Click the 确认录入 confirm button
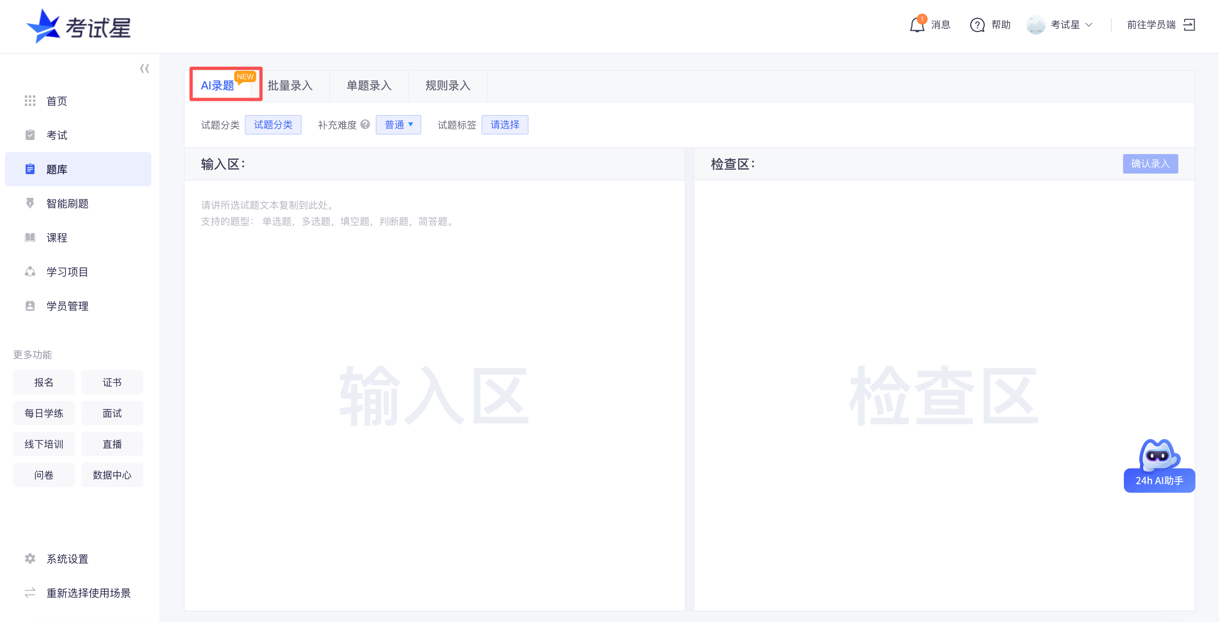1219x622 pixels. pyautogui.click(x=1150, y=164)
